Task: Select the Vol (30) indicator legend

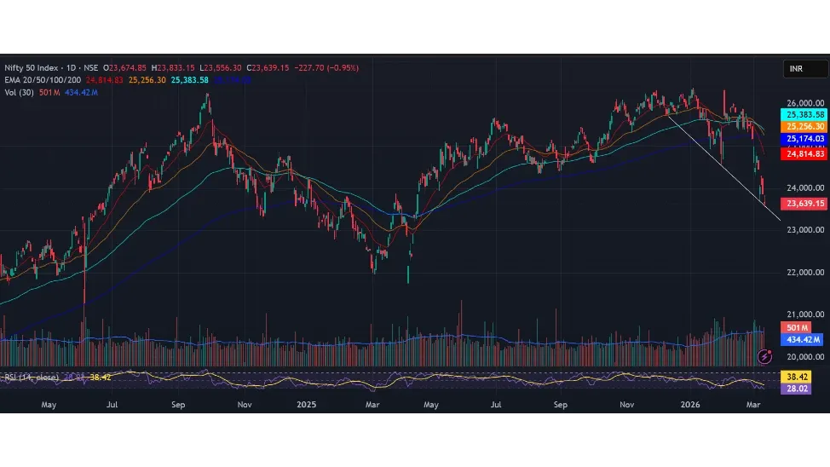Action: click(x=20, y=92)
